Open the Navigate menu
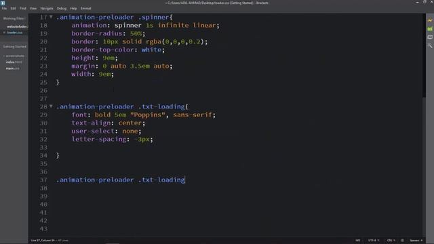Screen dimensions: 434x244 click(x=47, y=8)
